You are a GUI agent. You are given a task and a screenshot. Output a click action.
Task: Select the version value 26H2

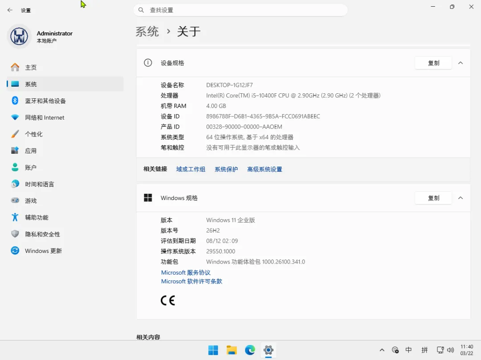213,231
